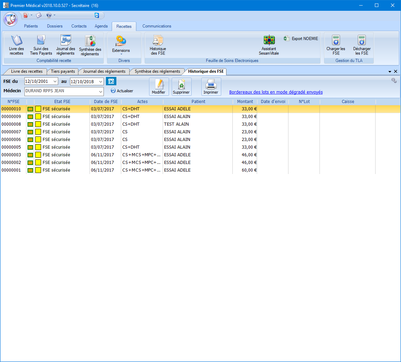Switch to the Communications ribbon tab

pos(157,26)
